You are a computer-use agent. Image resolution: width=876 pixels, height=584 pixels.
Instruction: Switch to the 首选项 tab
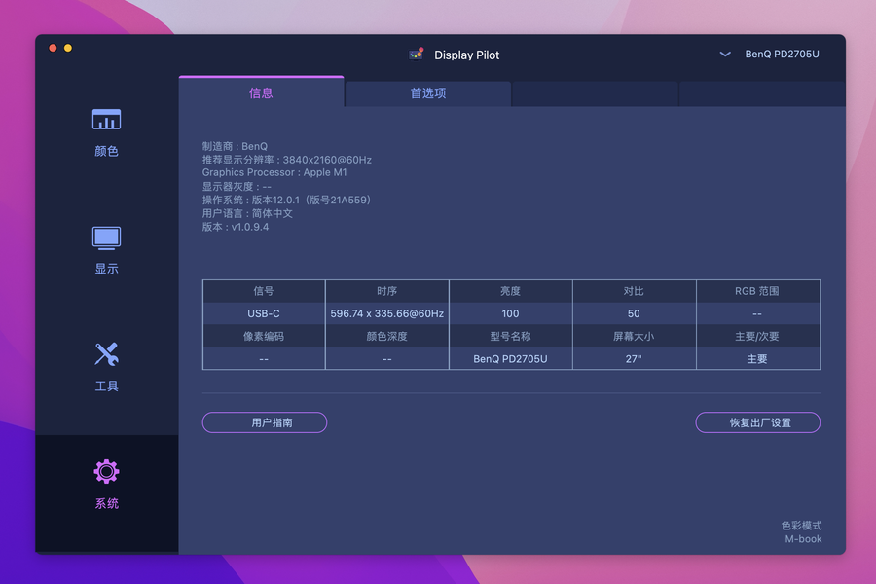428,93
